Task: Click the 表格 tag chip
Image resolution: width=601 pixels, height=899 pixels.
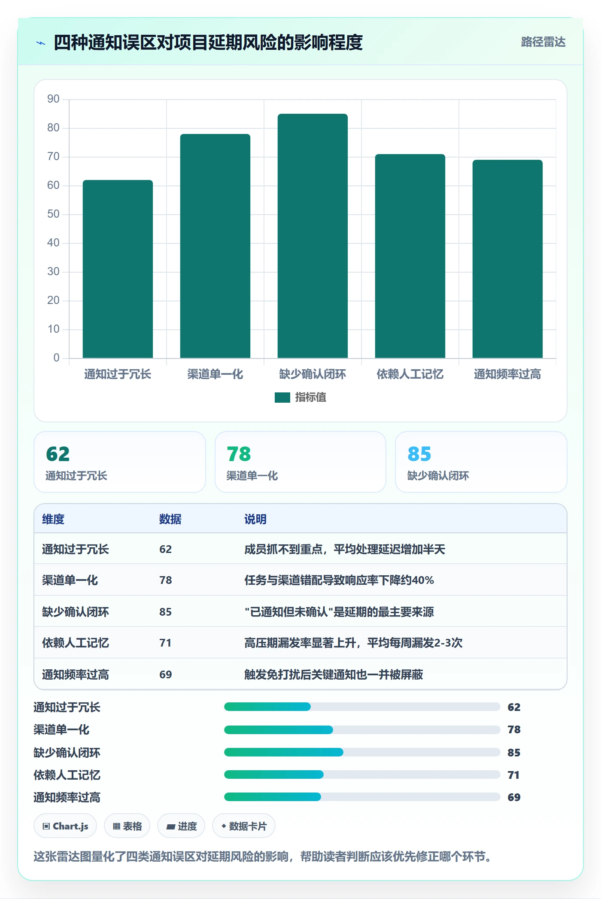Action: (127, 826)
